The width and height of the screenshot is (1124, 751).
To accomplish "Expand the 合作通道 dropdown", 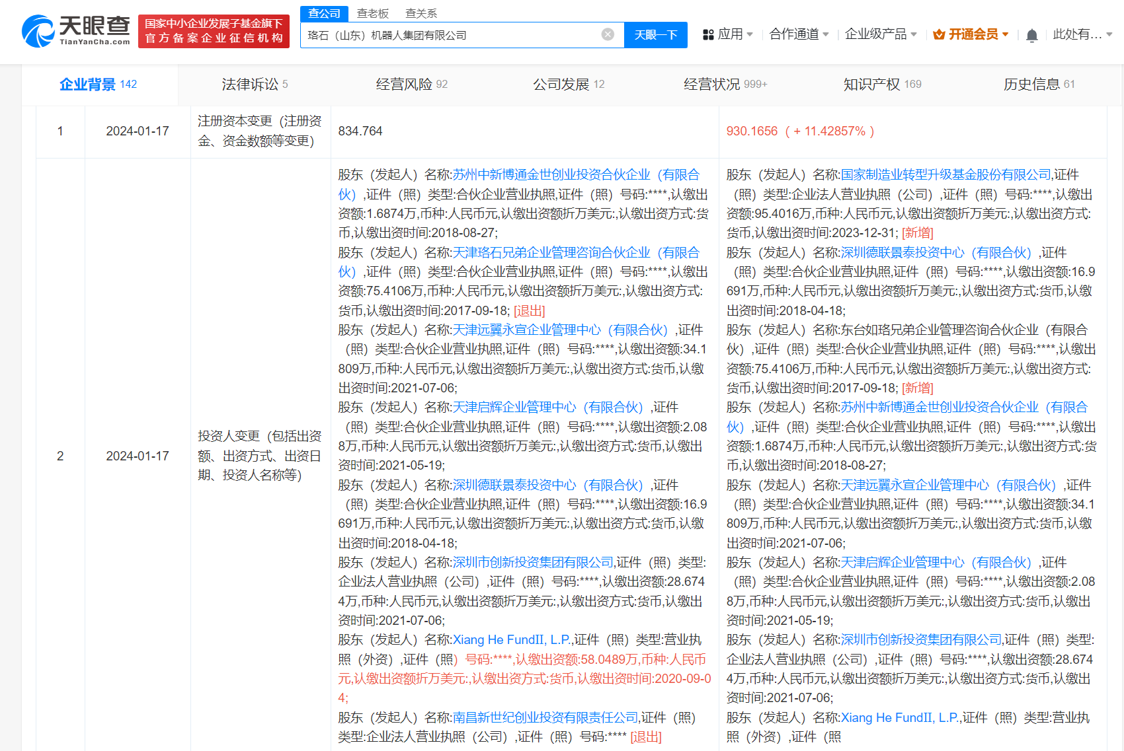I will pyautogui.click(x=799, y=34).
